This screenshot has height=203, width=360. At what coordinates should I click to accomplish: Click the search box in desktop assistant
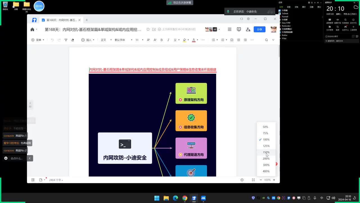tap(341, 41)
